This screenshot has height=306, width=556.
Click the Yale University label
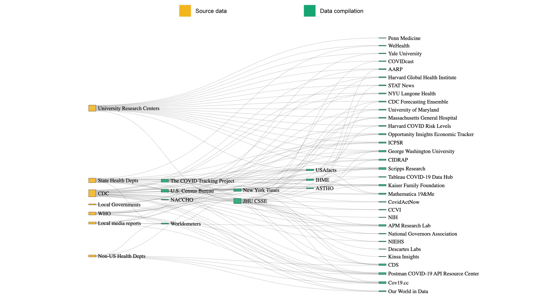pos(405,54)
